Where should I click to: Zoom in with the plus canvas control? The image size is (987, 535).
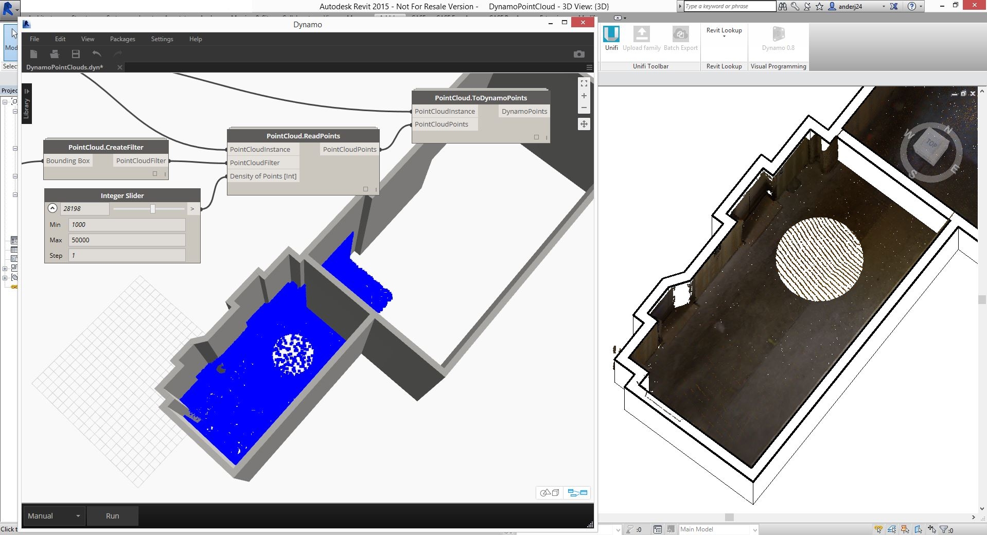tap(584, 96)
